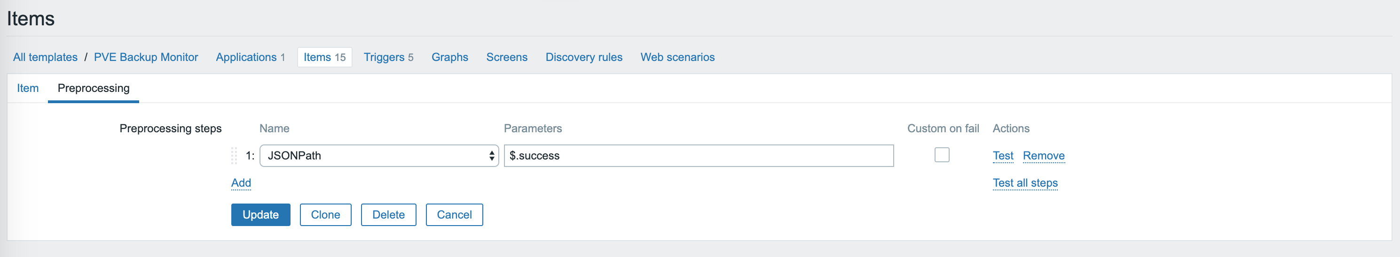Clone this item
The width and height of the screenshot is (1400, 257).
pos(325,215)
